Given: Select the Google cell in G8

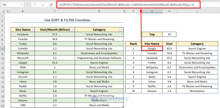Looking at the screenshot, I should 152,48.
